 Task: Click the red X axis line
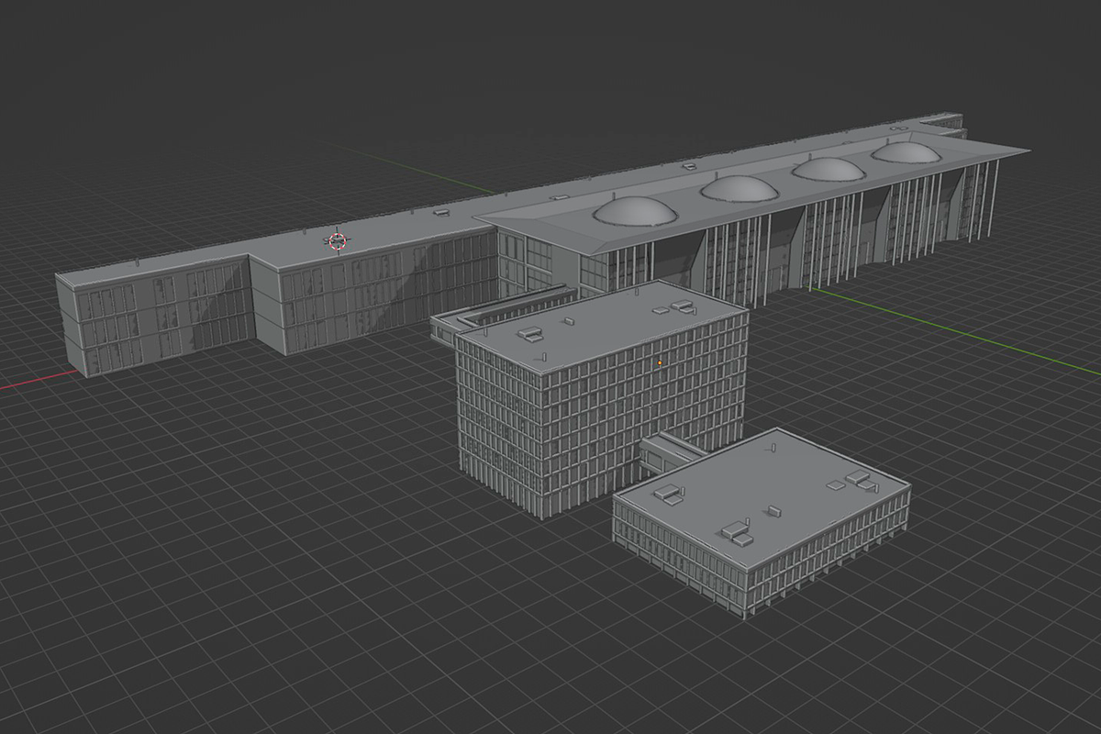point(37,381)
